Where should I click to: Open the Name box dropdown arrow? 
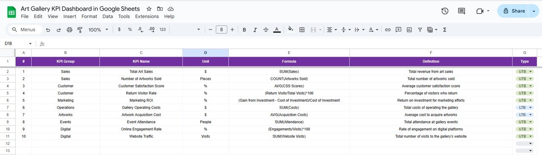coord(30,44)
